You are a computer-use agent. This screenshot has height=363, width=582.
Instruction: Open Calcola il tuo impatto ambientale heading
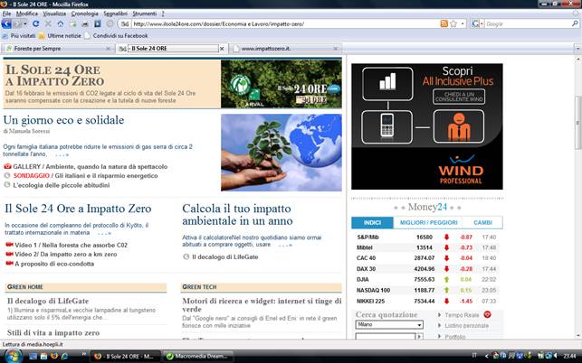pyautogui.click(x=237, y=215)
